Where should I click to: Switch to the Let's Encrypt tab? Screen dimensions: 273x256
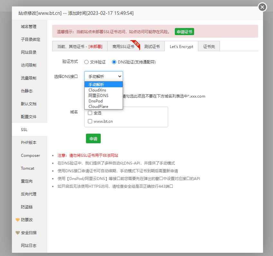pos(181,46)
